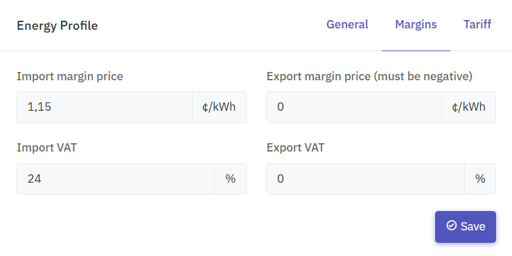Viewport: 512px width, 256px height.
Task: Click the checkmark icon inside Save button
Action: point(451,226)
